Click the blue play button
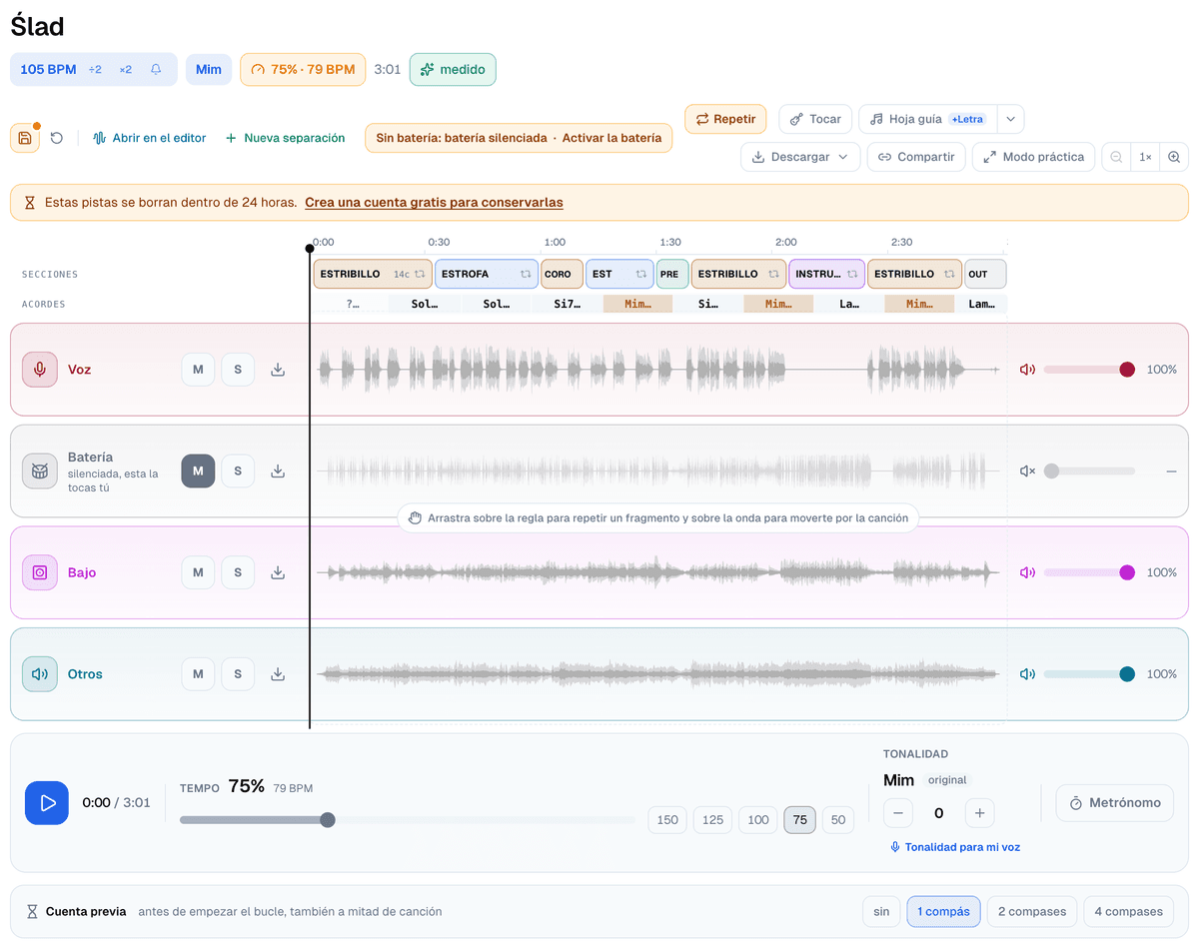Screen dimensions: 1199x948 47,802
